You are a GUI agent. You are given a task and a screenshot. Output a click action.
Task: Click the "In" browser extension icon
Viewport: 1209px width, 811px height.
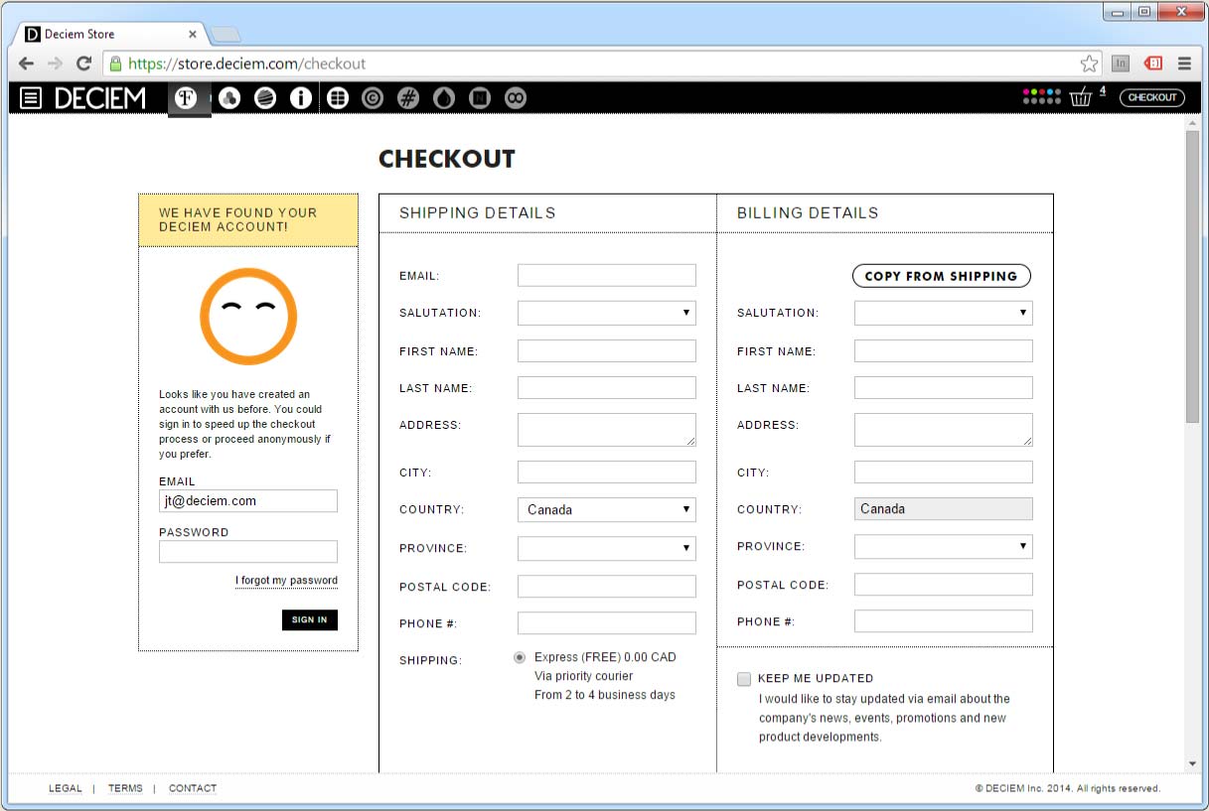click(x=1121, y=64)
